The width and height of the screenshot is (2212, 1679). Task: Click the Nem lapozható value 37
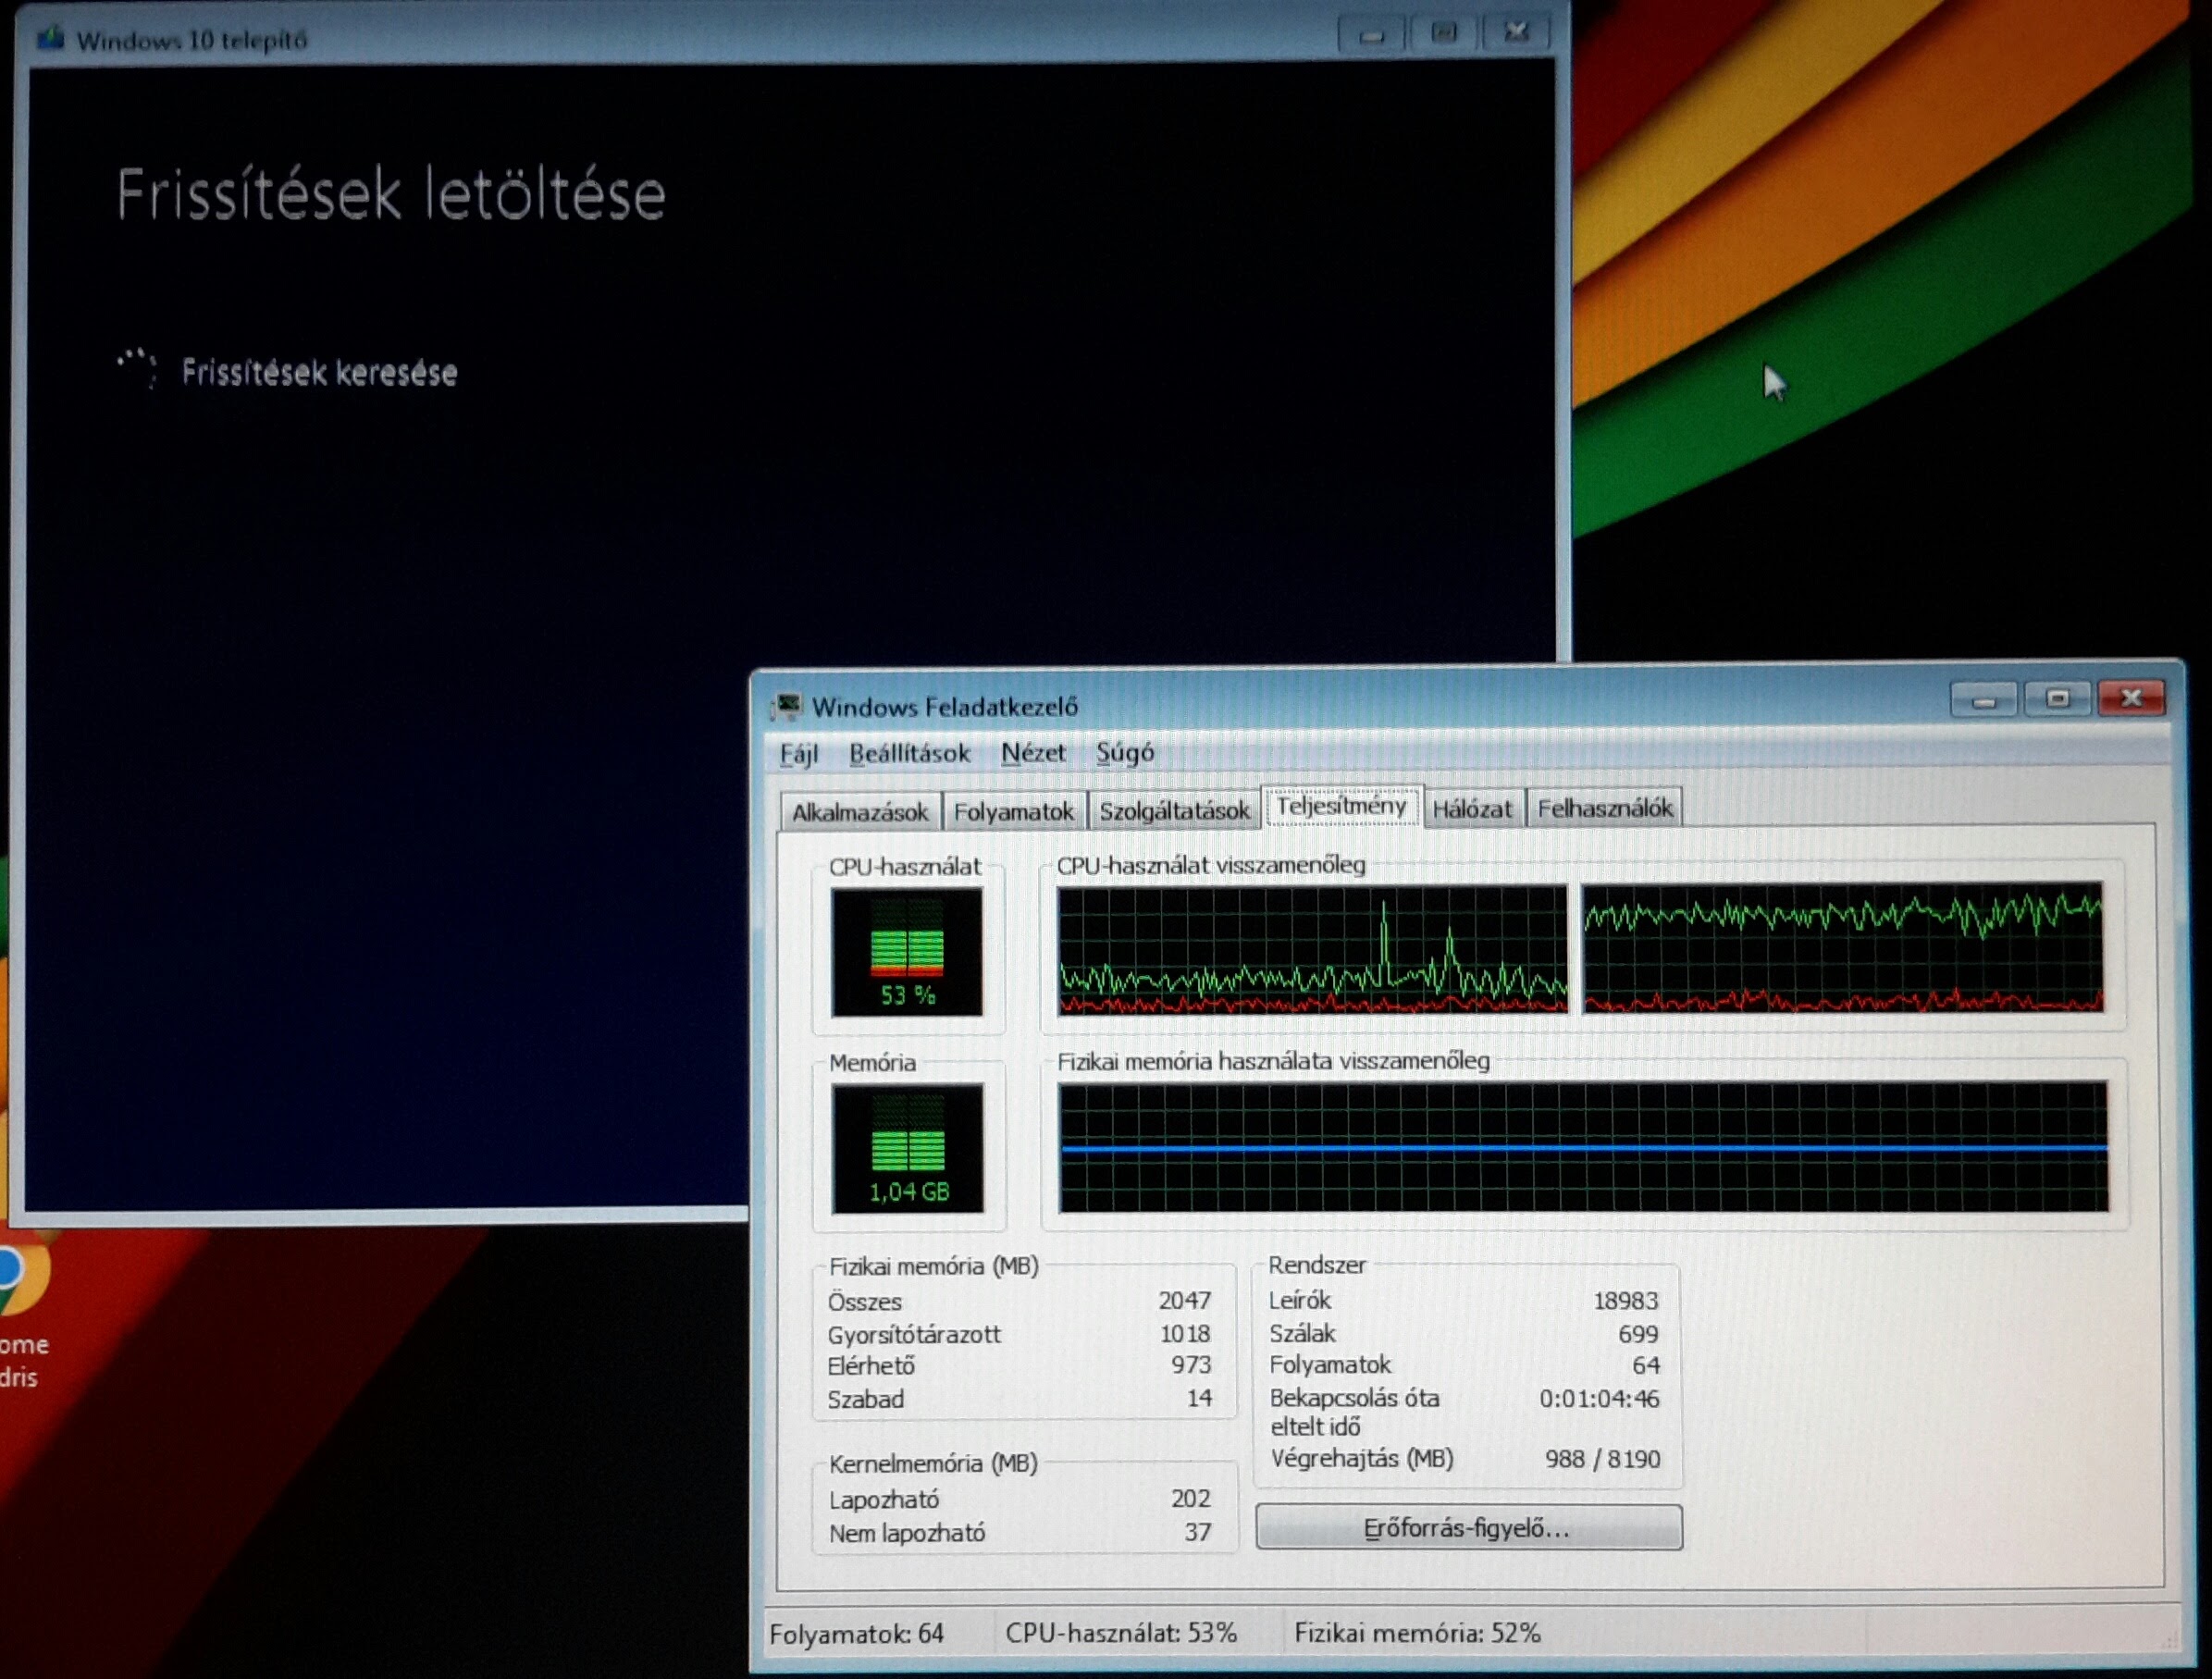point(1198,1531)
